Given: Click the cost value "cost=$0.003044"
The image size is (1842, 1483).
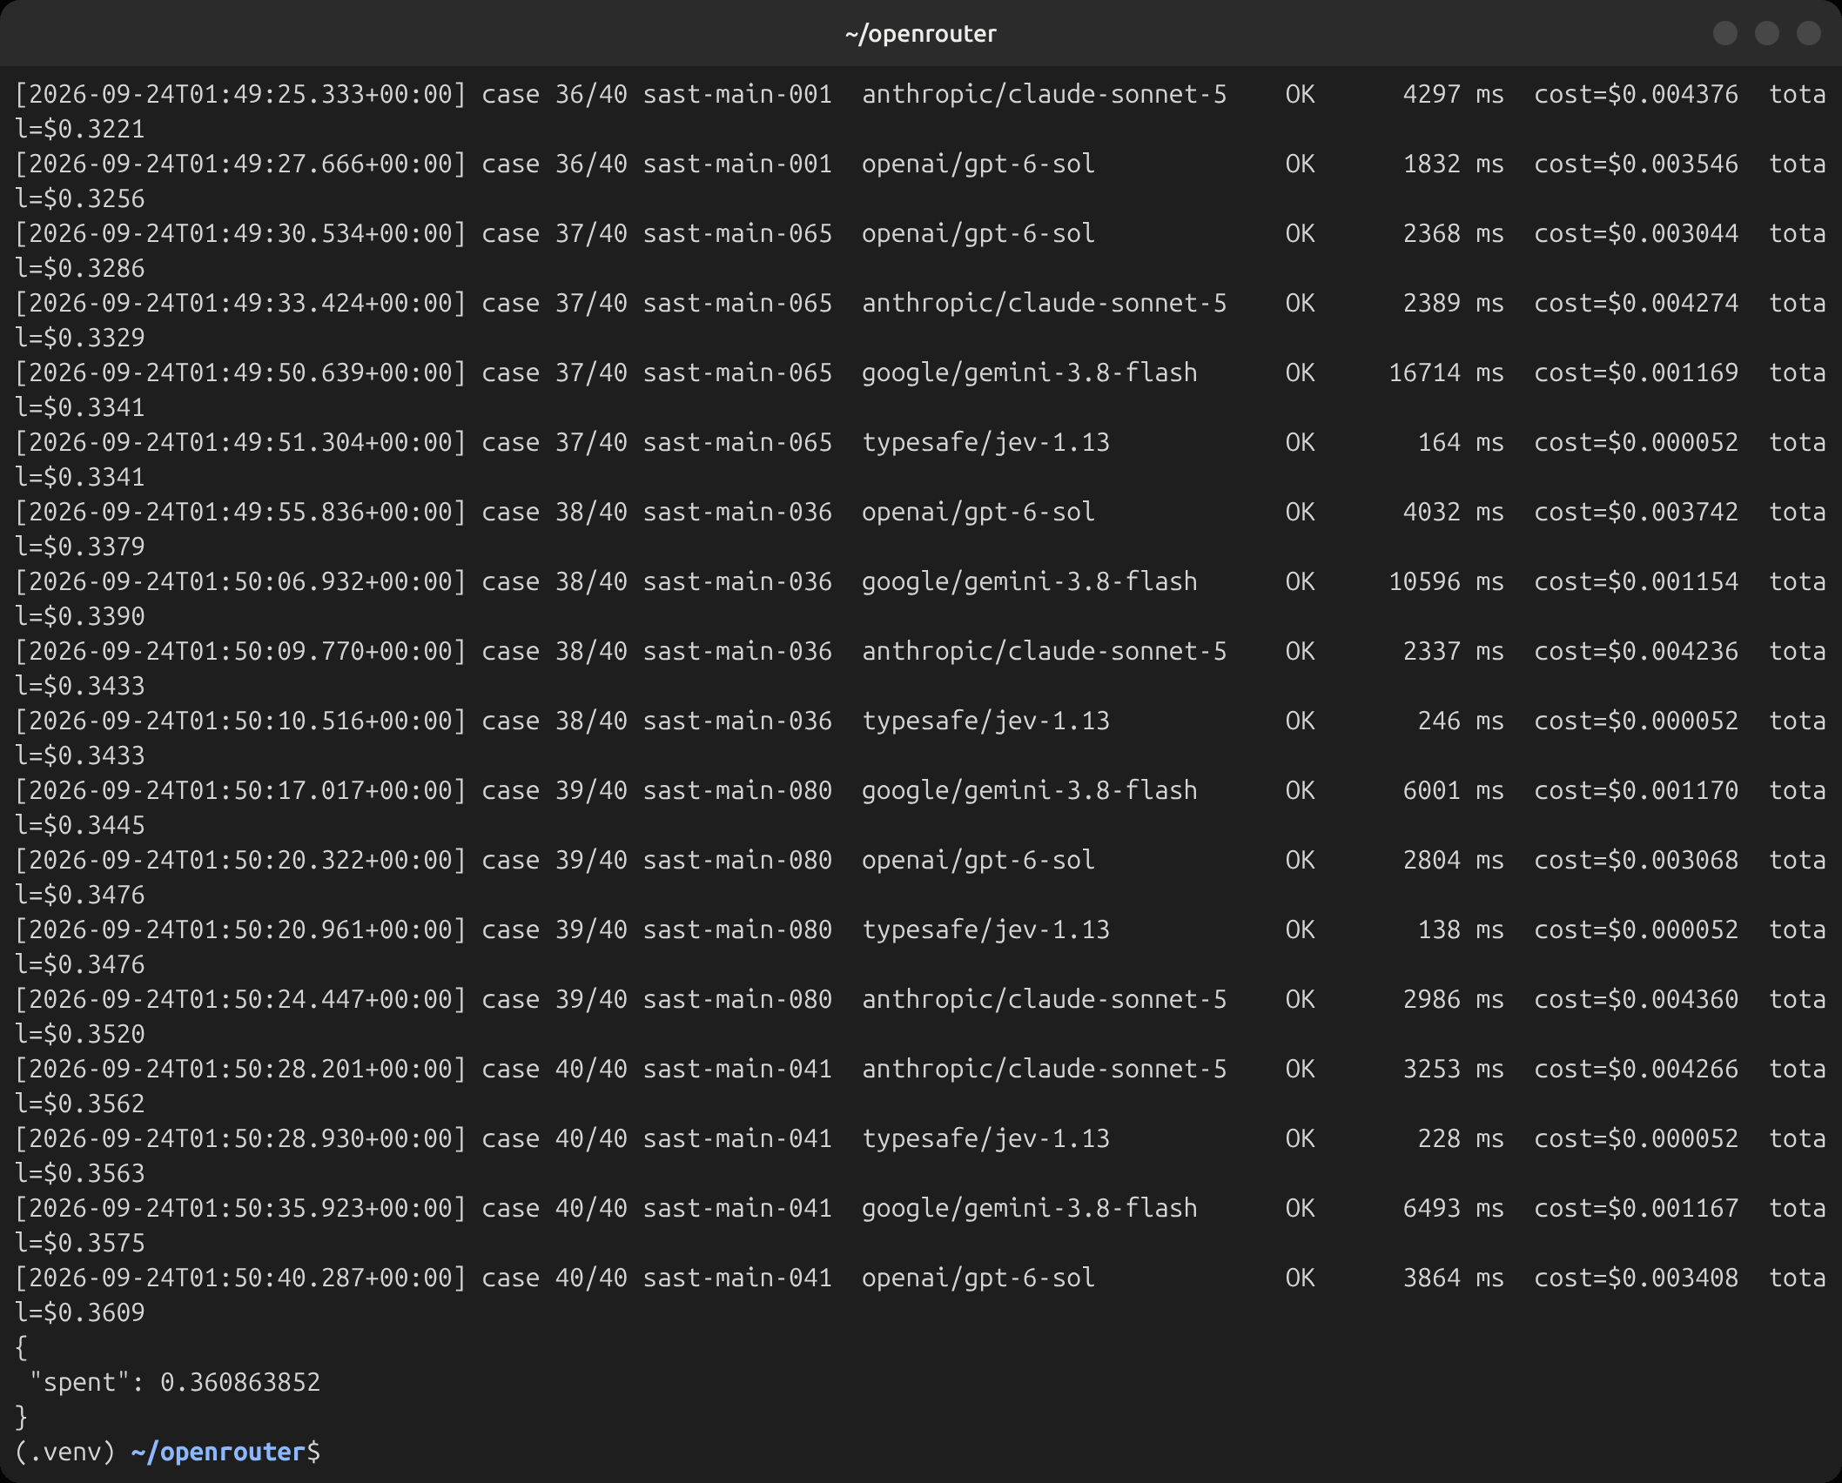Looking at the screenshot, I should [x=1636, y=233].
